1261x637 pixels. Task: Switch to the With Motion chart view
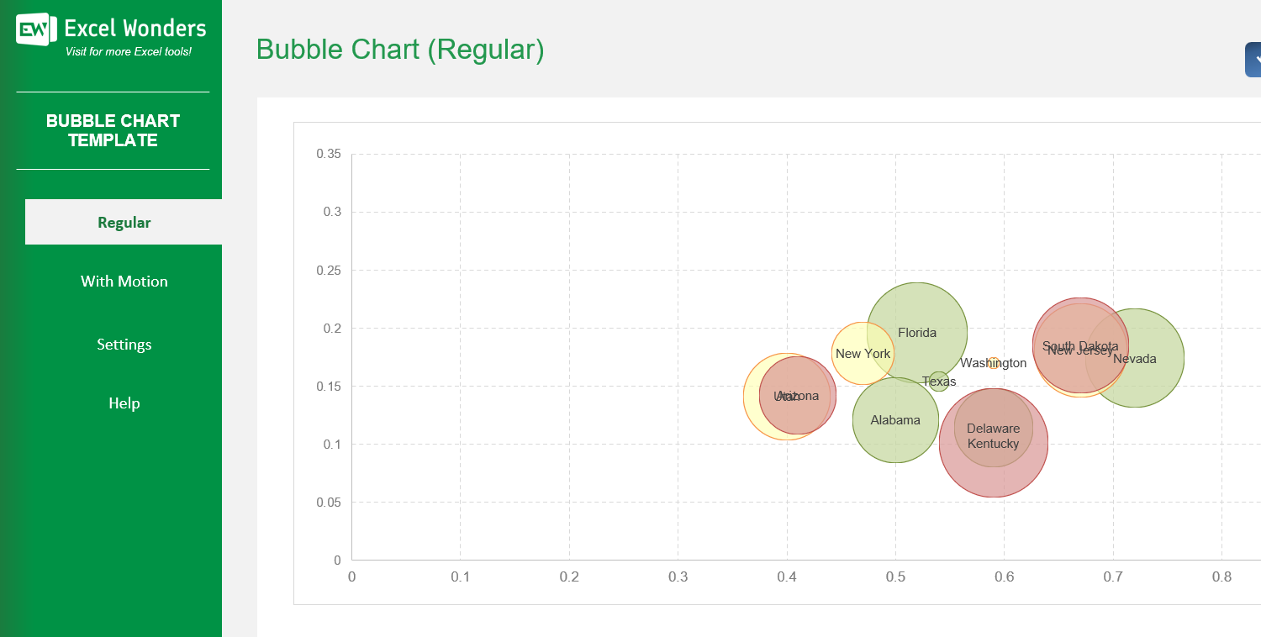(x=124, y=281)
